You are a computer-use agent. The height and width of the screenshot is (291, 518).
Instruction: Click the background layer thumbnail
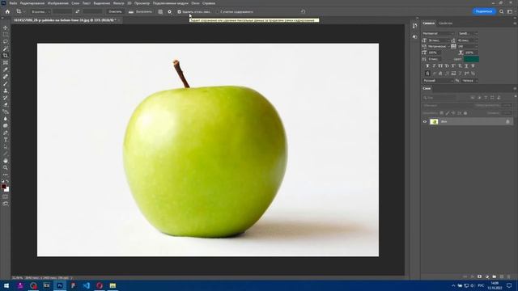(x=434, y=122)
